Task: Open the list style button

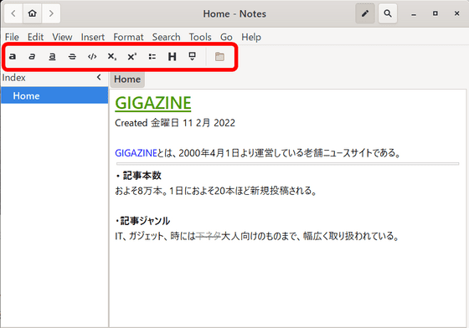Action: (x=152, y=56)
